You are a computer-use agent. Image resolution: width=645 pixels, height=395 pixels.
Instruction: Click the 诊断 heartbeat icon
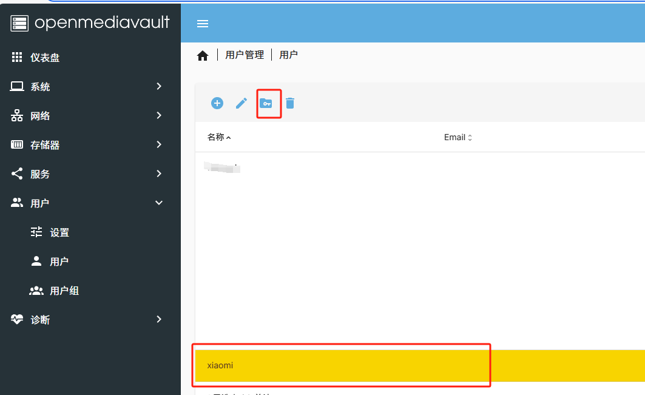click(17, 319)
